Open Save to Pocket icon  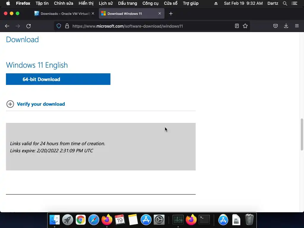tap(275, 26)
